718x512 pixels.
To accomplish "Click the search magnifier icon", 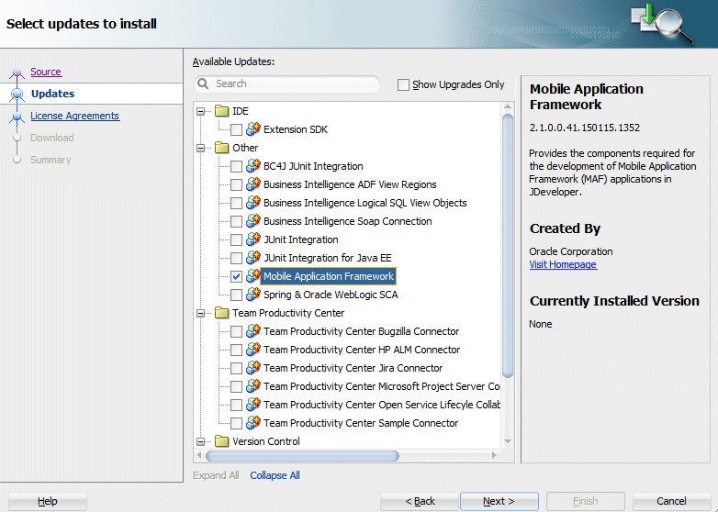I will [203, 83].
